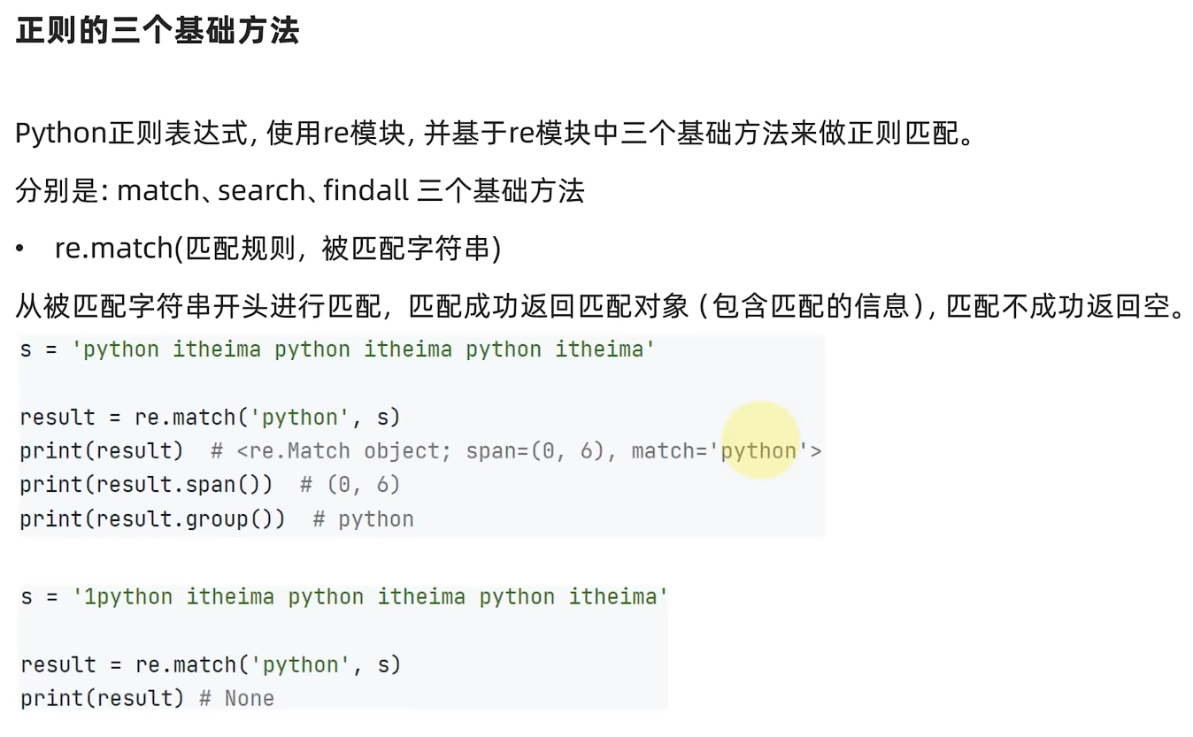Click the sentence starting with Python正则表达式
Viewport: 1193px width, 737px height.
pos(496,134)
